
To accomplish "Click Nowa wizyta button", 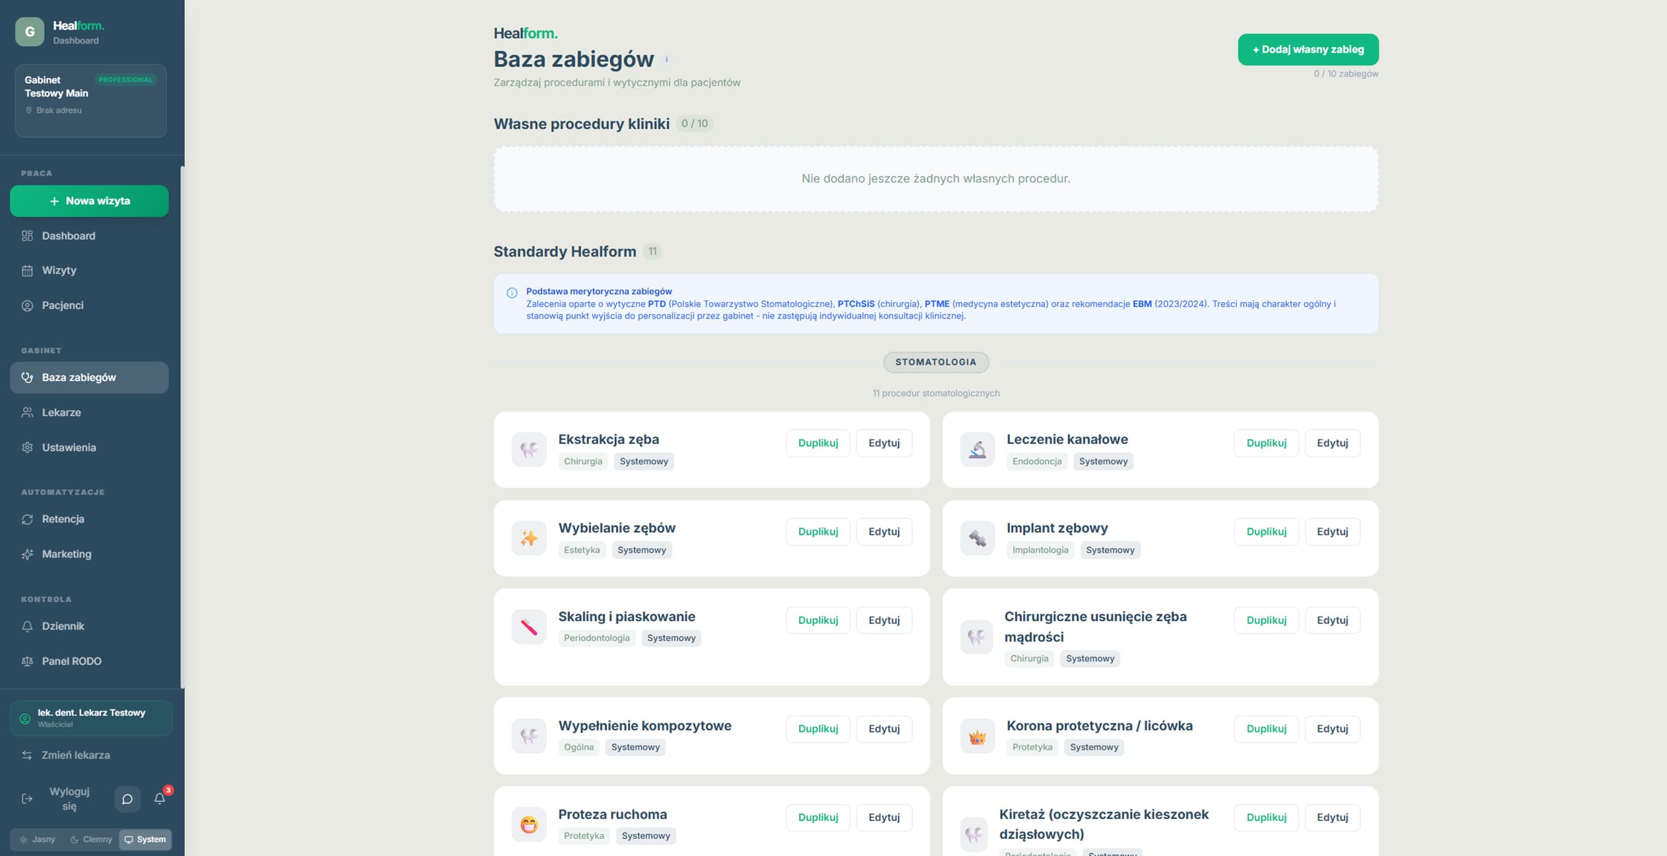I will pos(89,201).
